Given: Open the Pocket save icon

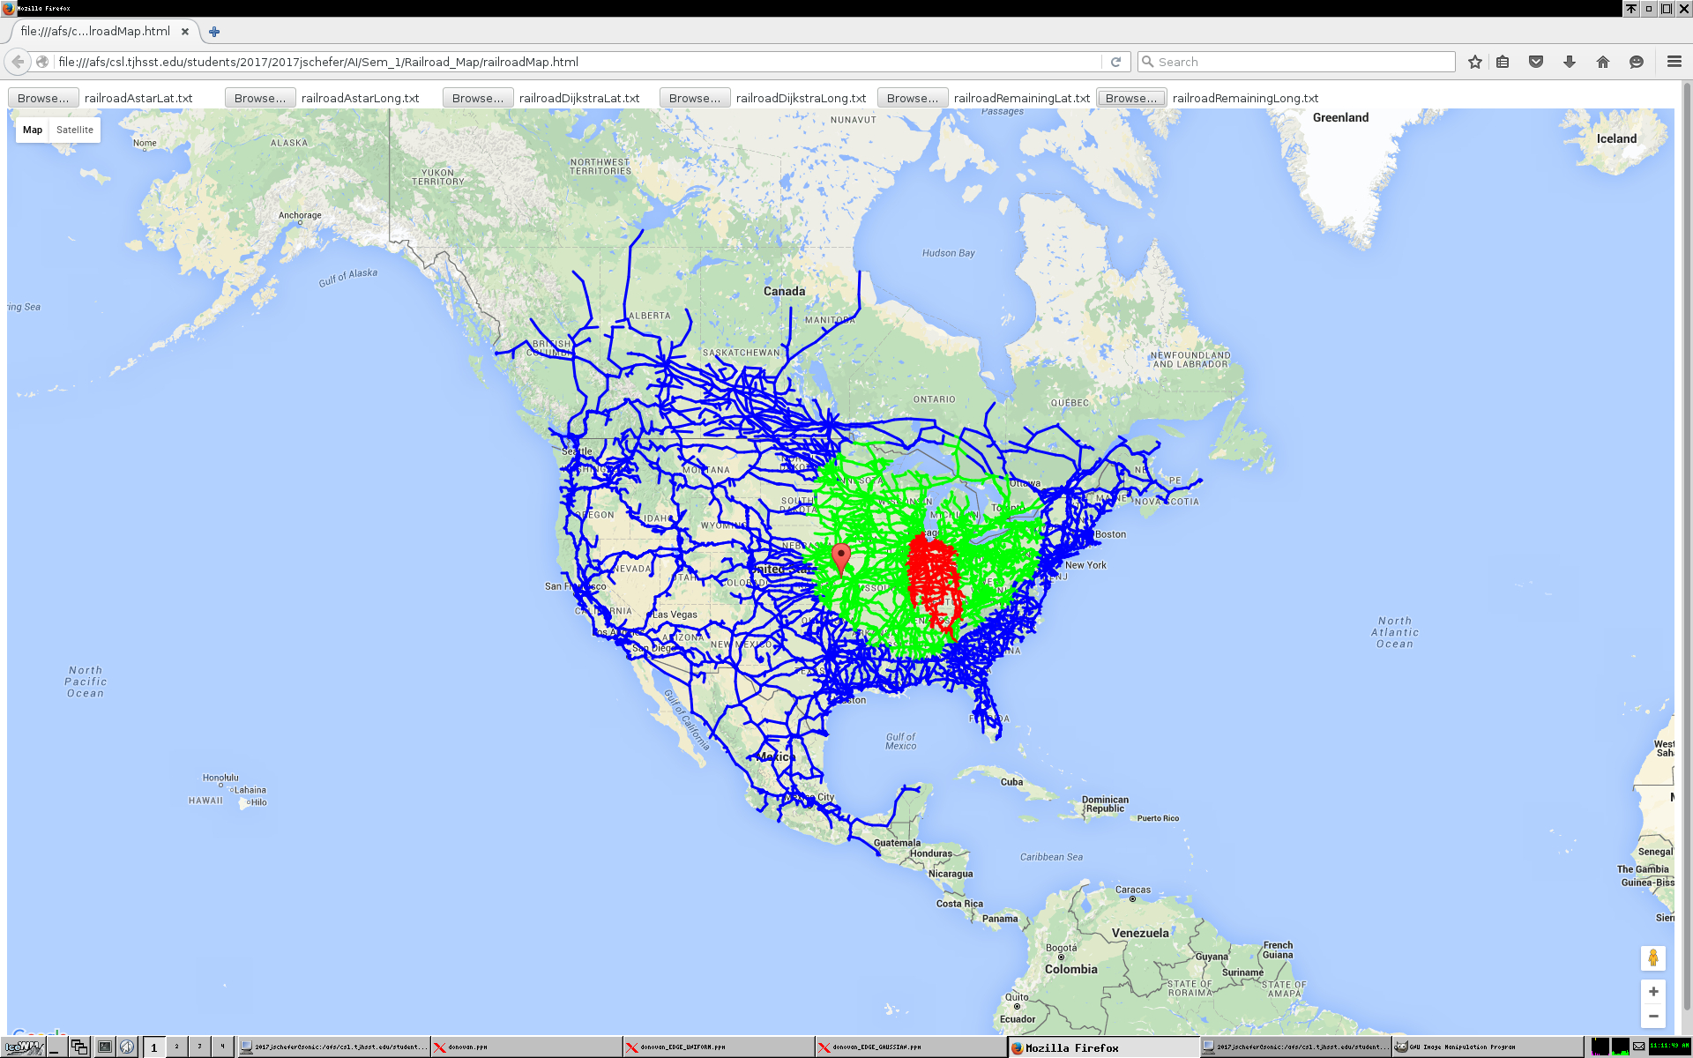Looking at the screenshot, I should (x=1536, y=62).
